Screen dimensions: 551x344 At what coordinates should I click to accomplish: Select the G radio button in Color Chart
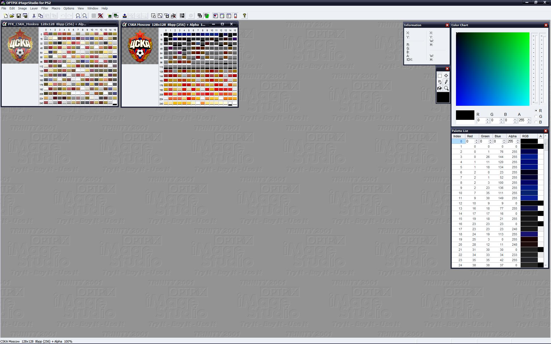pyautogui.click(x=536, y=116)
